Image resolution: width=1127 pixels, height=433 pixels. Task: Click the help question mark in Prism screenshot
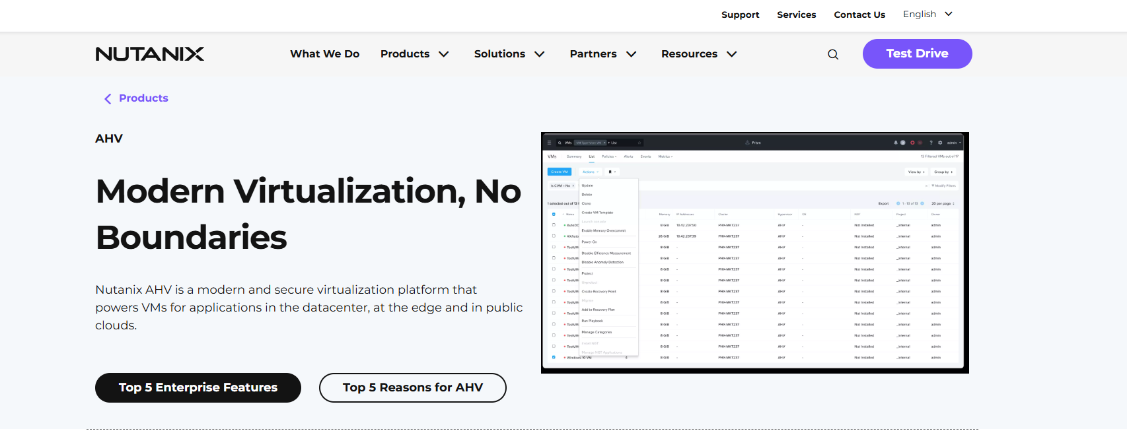pyautogui.click(x=931, y=143)
